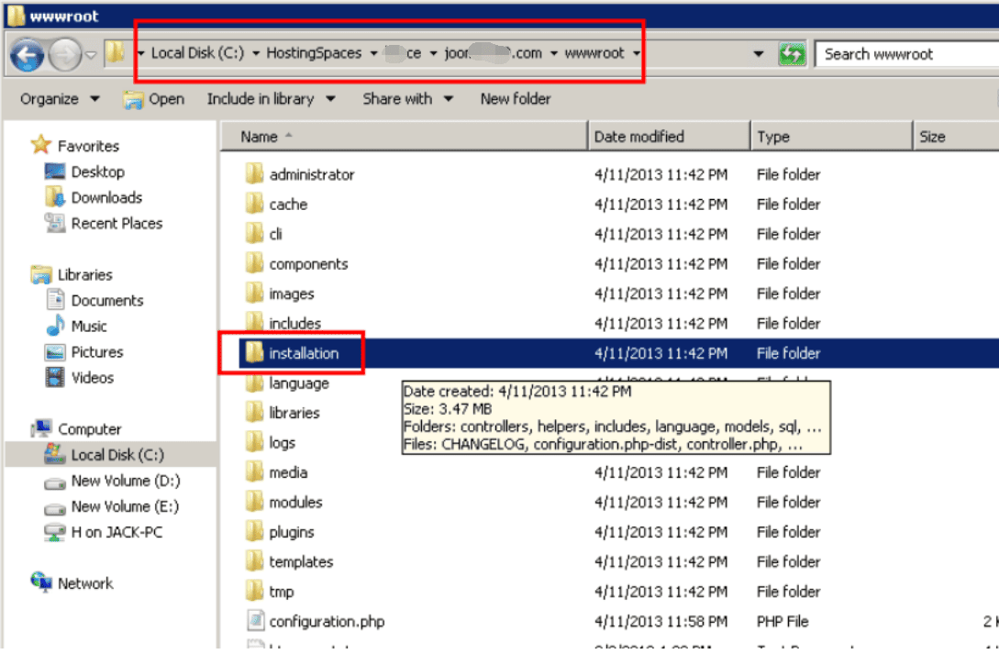Select the includes folder
Viewport: 999px width, 665px height.
point(283,323)
